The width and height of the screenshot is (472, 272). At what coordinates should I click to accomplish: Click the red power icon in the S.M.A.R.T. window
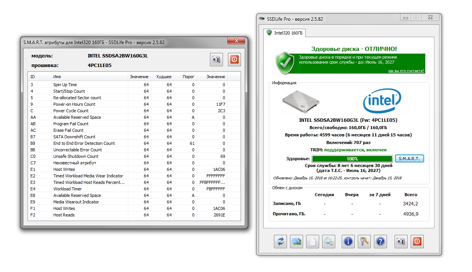coord(234,59)
